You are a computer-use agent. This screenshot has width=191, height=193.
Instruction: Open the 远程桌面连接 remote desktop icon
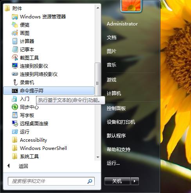(x=15, y=123)
